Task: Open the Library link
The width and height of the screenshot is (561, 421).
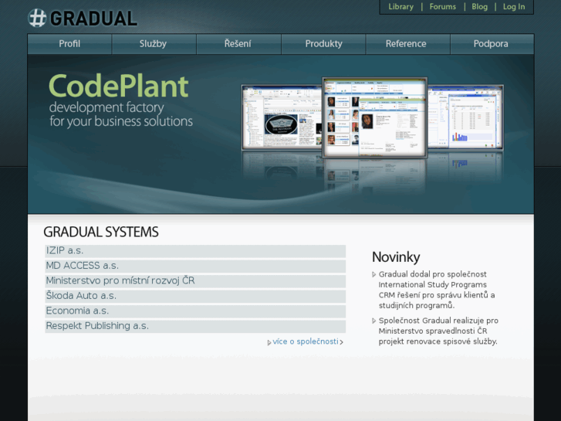Action: 400,7
